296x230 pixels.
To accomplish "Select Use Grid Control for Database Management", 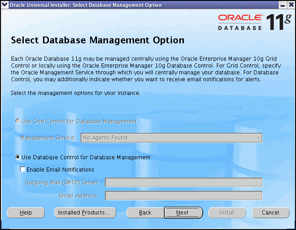I will click(x=18, y=121).
